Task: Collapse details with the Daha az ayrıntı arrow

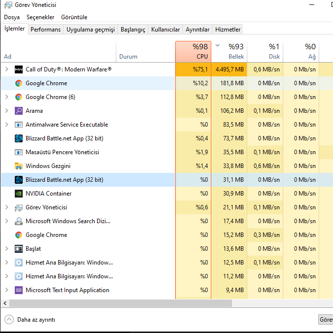Action: (9, 319)
